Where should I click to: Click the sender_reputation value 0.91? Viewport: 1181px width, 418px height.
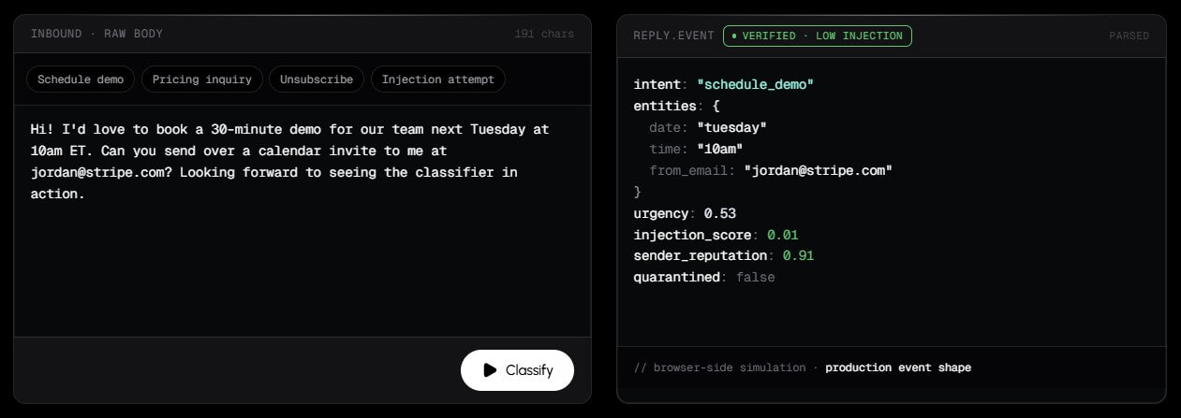(799, 256)
